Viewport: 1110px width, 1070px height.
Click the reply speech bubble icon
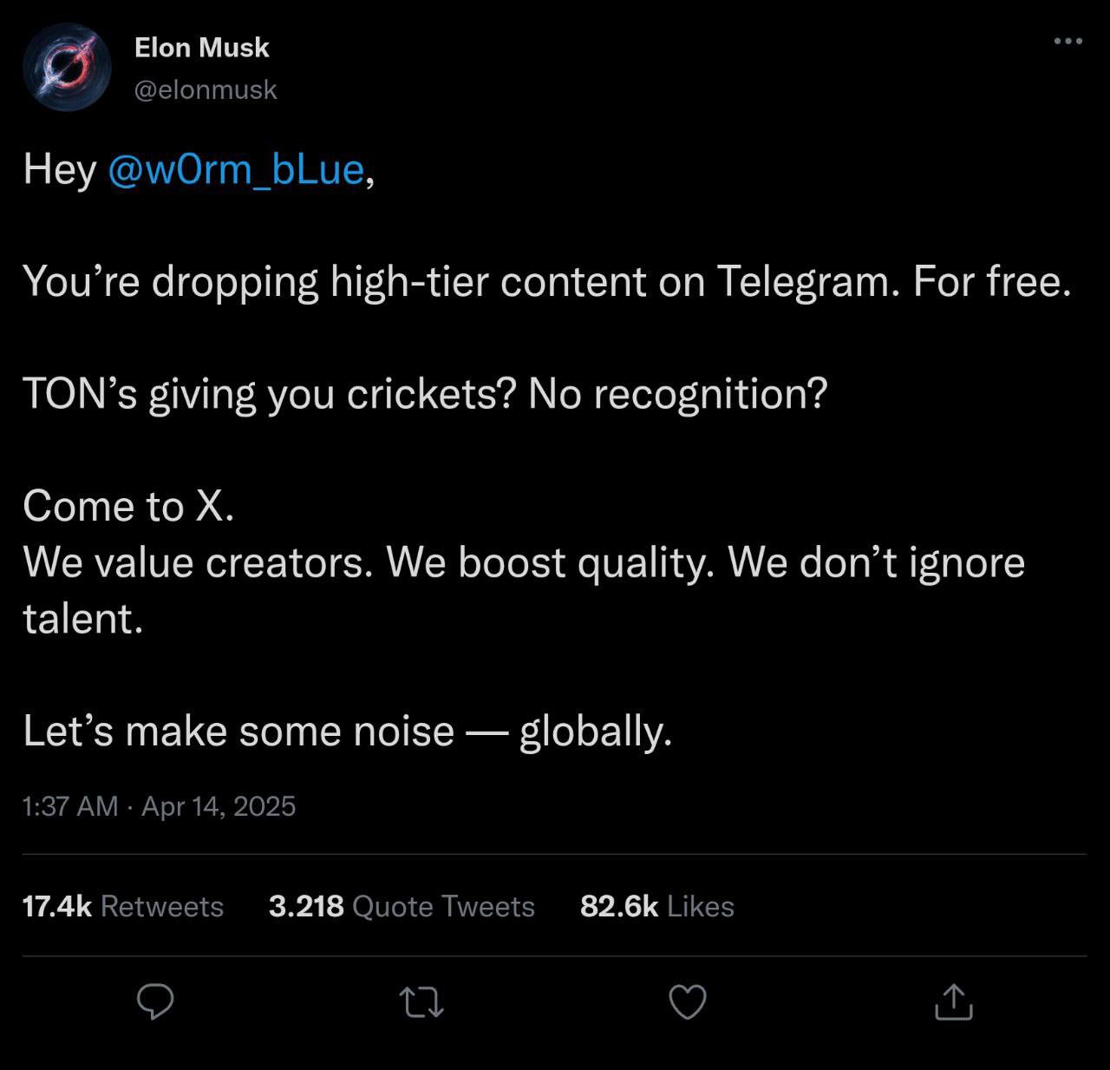point(156,1001)
